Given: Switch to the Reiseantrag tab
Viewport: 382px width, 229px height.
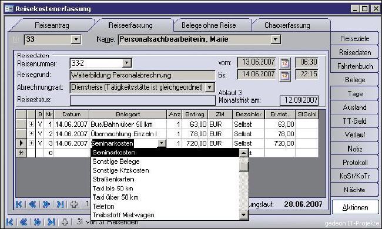Looking at the screenshot, I should pos(52,25).
